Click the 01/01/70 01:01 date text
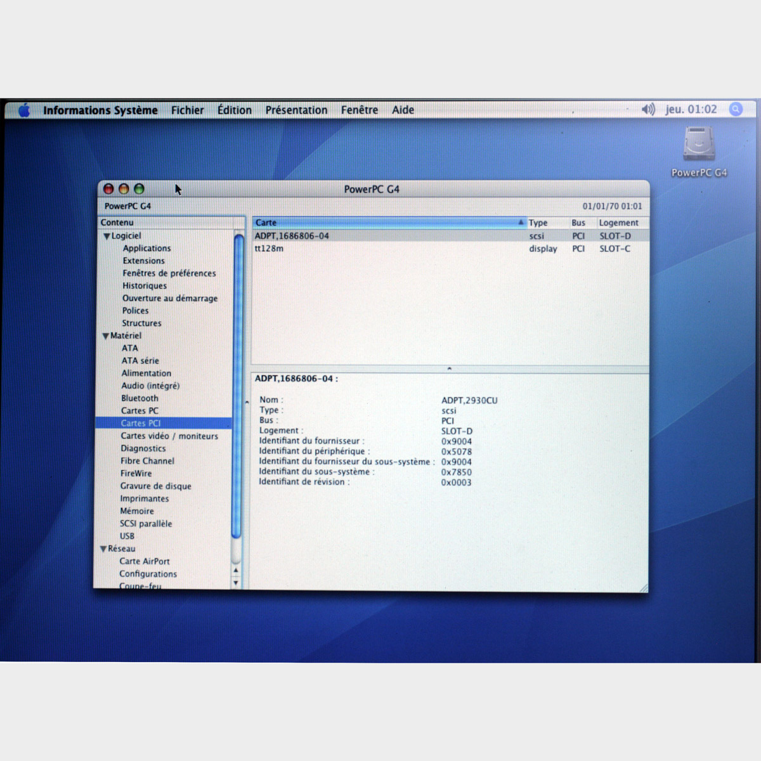This screenshot has width=761, height=761. [x=613, y=206]
